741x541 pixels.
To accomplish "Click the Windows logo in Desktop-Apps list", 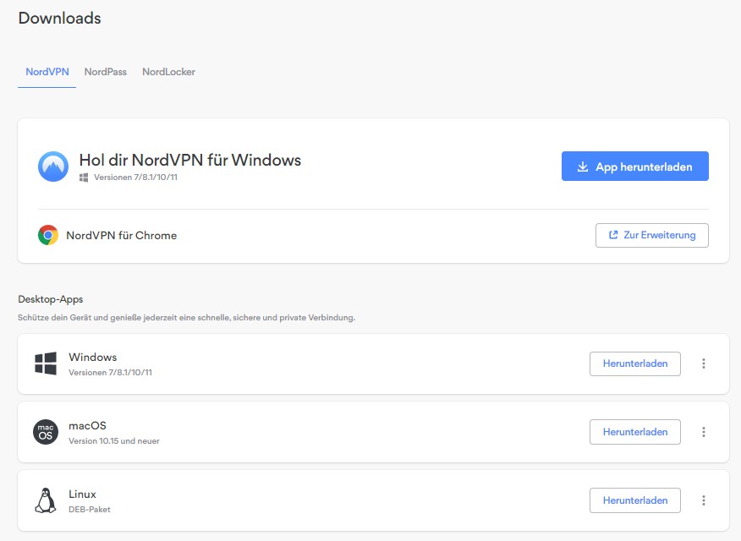I will [x=46, y=363].
